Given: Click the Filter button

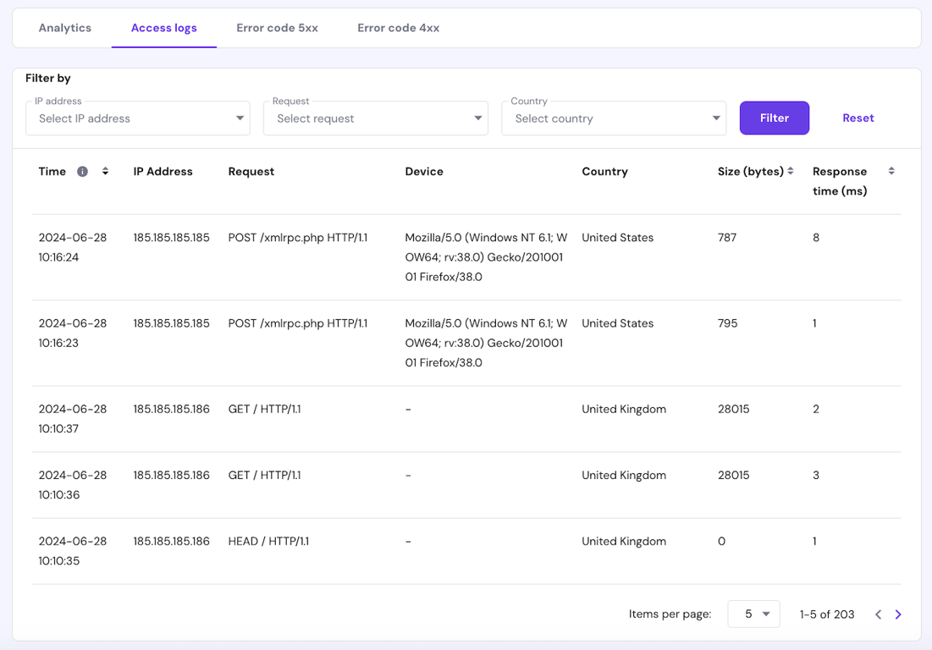Looking at the screenshot, I should [774, 118].
